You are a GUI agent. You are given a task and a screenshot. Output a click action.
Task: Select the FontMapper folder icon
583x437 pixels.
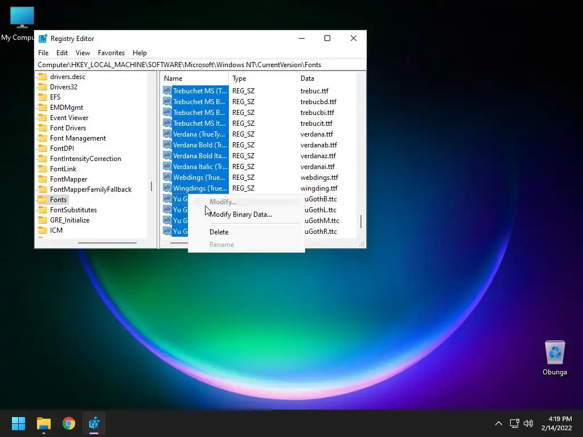[x=43, y=179]
